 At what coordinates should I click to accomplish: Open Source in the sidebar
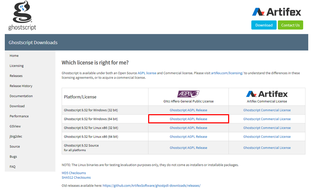(x=15, y=146)
